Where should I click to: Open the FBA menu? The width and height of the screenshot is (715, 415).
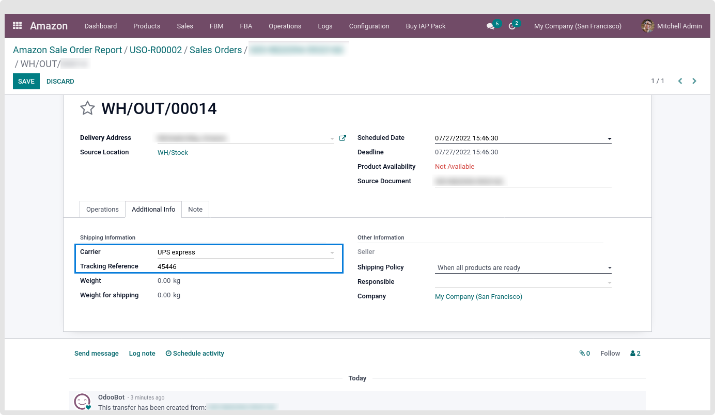[x=246, y=26]
